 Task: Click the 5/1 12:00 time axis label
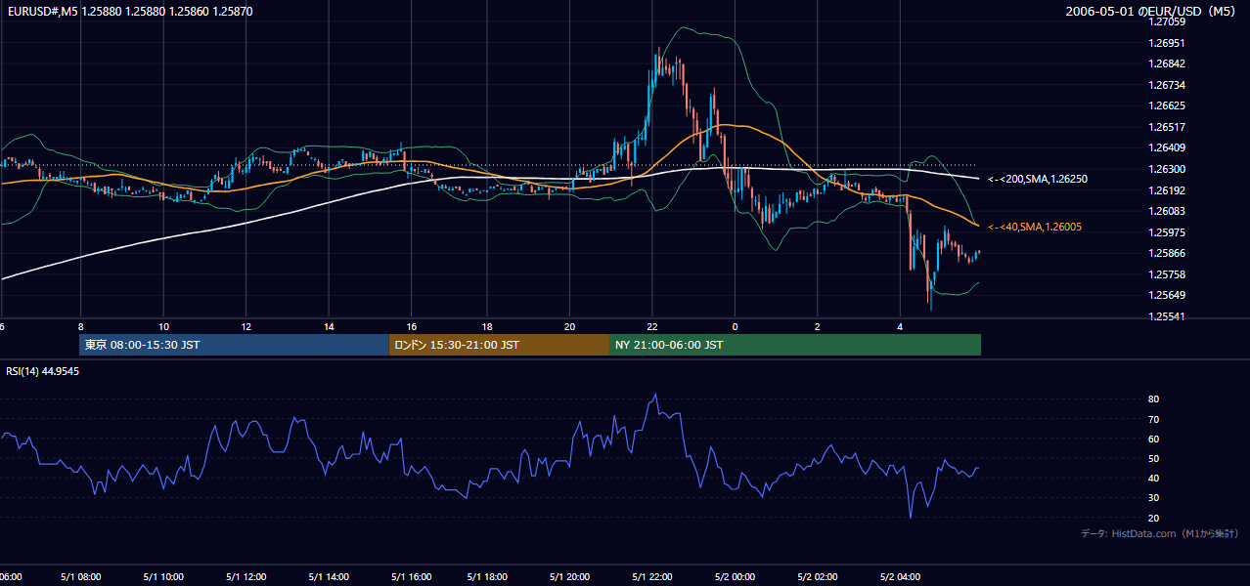tap(246, 577)
